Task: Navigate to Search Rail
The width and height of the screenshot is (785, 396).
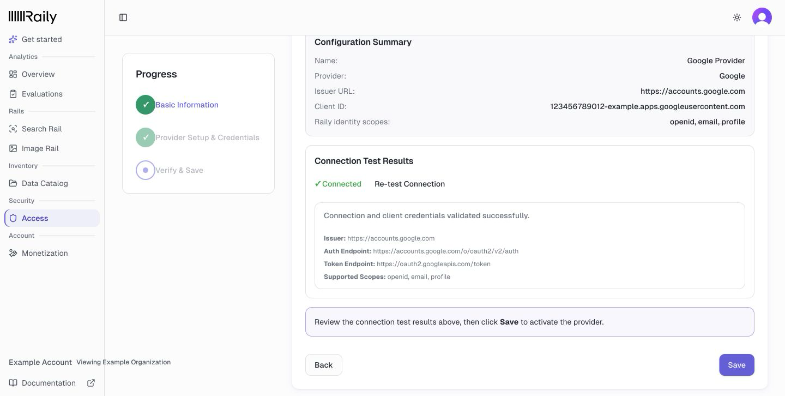Action: pos(52,129)
